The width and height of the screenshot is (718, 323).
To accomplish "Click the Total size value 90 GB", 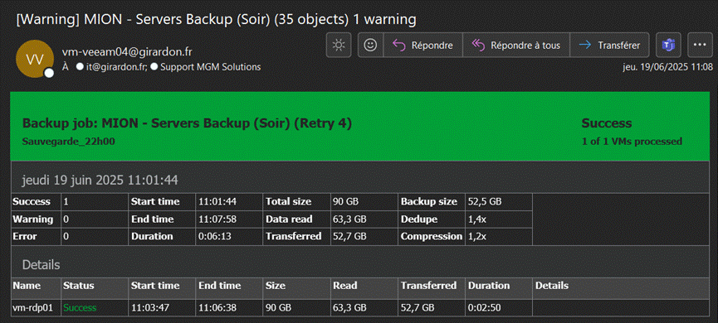I will pyautogui.click(x=346, y=201).
